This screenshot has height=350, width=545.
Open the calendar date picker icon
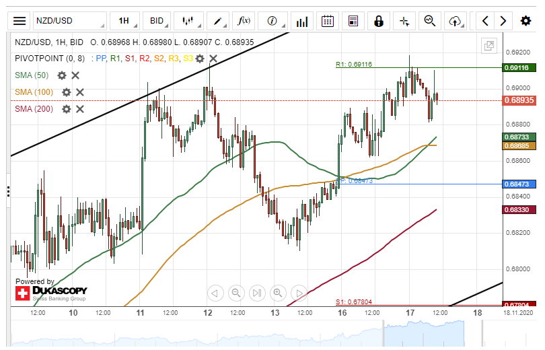point(328,21)
